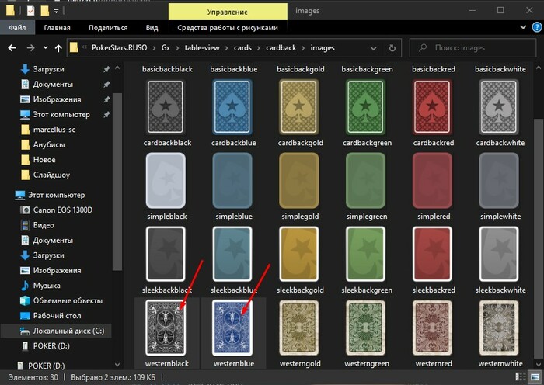Screen dimensions: 544x385
Task: Open the Поделиться ribbon tab
Action: point(108,28)
